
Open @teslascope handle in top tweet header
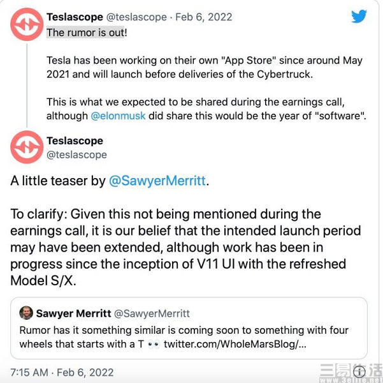pyautogui.click(x=137, y=17)
